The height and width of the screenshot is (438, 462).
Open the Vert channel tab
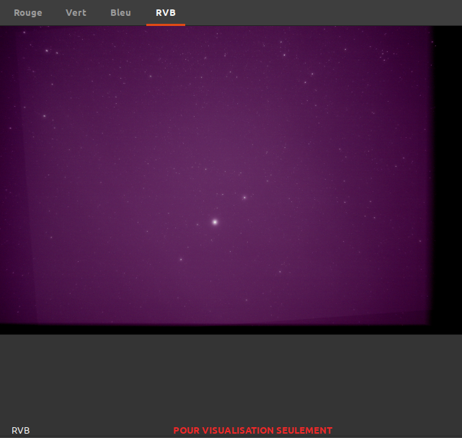tap(76, 13)
